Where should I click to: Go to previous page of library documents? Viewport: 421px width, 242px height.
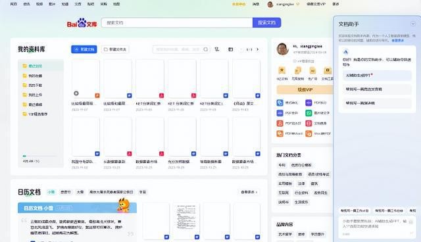point(241,49)
